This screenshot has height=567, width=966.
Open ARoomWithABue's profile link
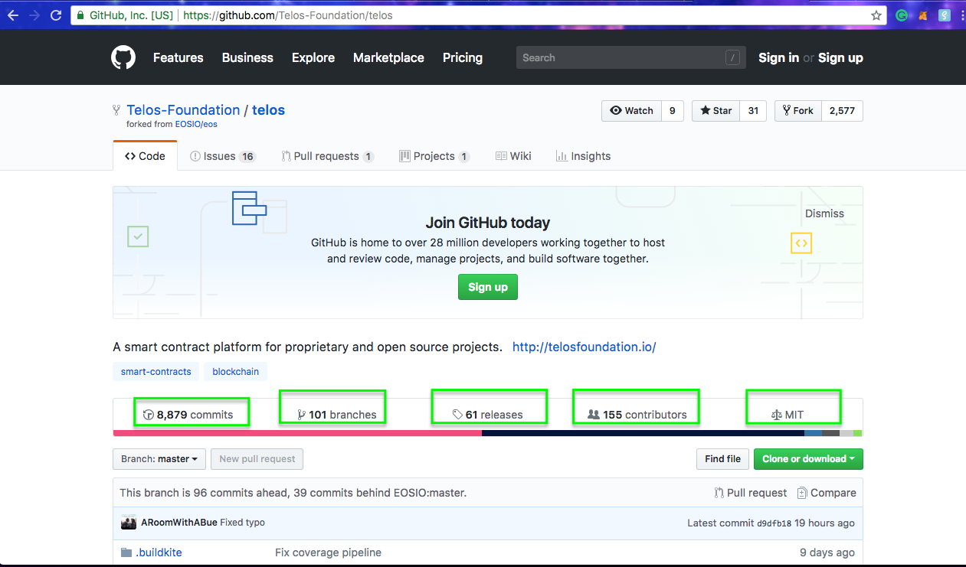pyautogui.click(x=178, y=523)
